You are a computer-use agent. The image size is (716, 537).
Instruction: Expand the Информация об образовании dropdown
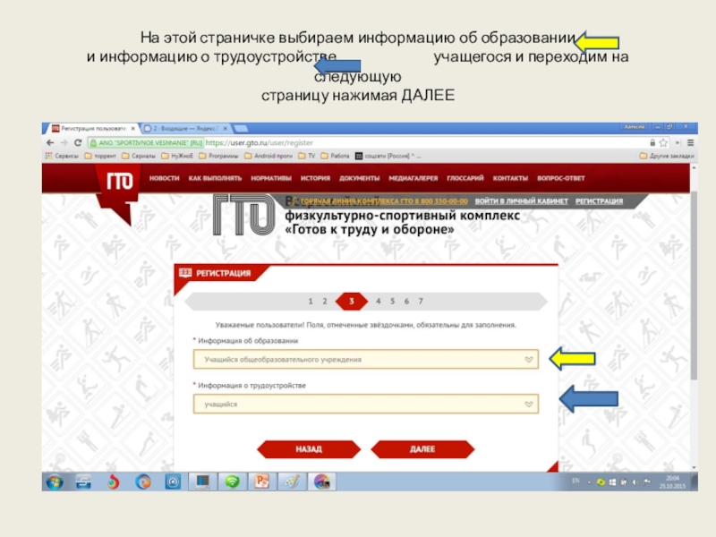(366, 360)
